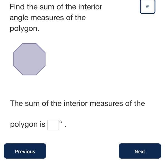
Task: Advance with the Next button
Action: (x=140, y=151)
